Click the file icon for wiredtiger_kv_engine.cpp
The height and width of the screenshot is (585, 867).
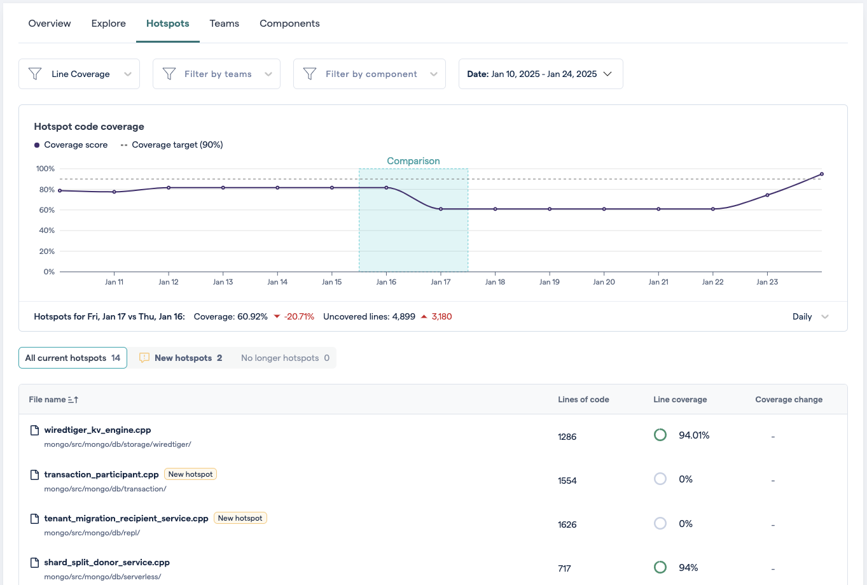(35, 430)
